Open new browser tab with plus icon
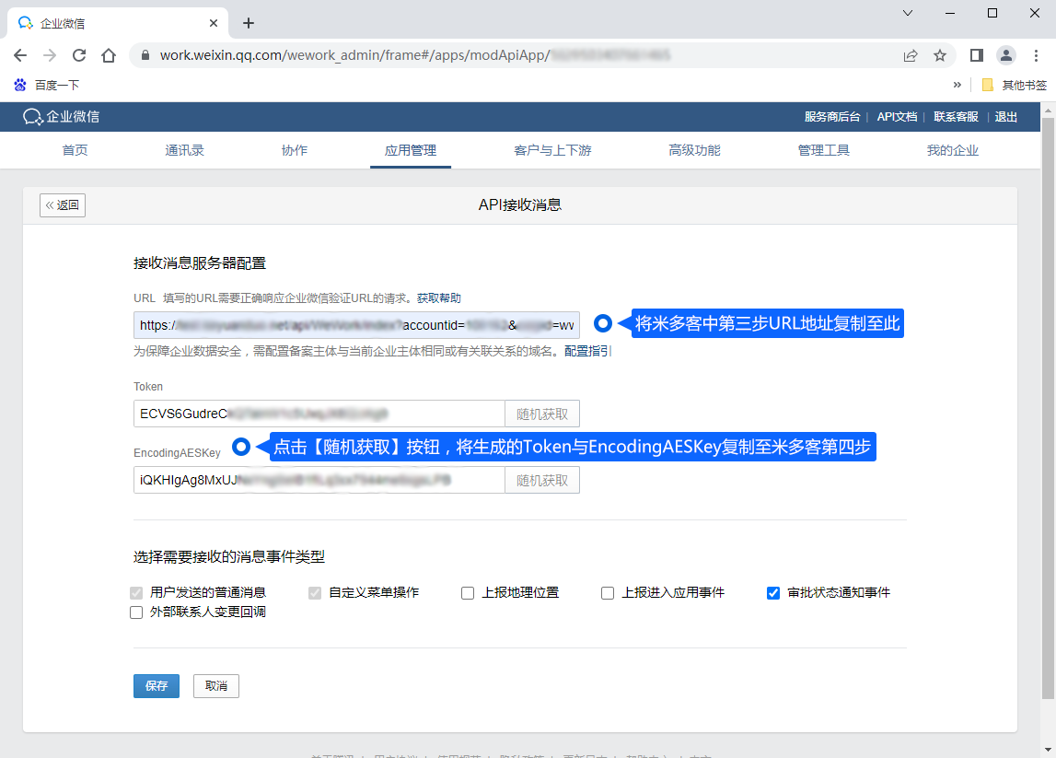The width and height of the screenshot is (1056, 758). [248, 23]
